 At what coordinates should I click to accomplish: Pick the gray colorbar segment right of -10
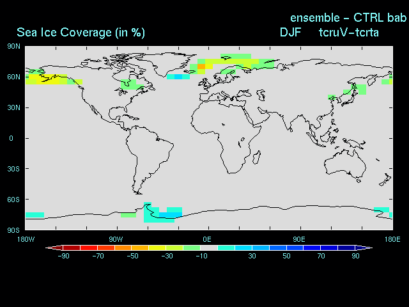pyautogui.click(x=209, y=248)
